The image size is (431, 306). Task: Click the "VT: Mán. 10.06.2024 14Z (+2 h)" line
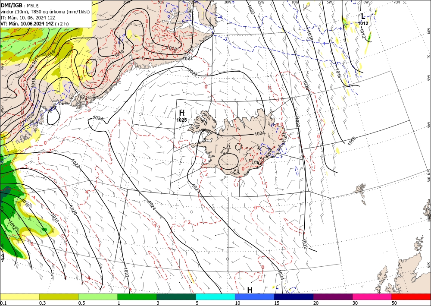click(34, 24)
